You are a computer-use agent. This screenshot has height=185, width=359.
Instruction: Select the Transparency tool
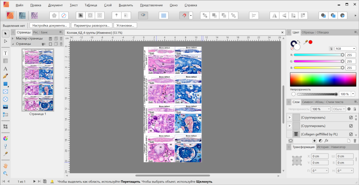(5, 146)
